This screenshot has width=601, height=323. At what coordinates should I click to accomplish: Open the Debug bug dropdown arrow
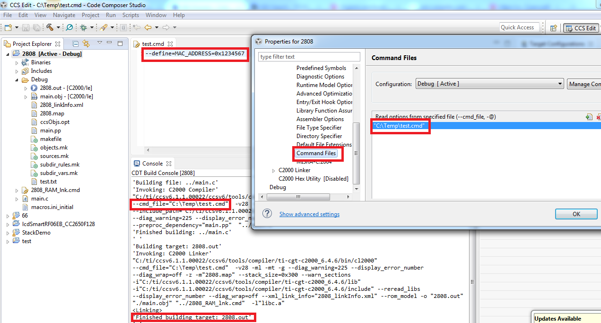pyautogui.click(x=92, y=27)
